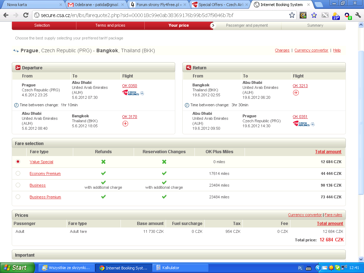Viewport: 364px width, 273px height.
Task: Click the tray volume icon
Action: [344, 268]
